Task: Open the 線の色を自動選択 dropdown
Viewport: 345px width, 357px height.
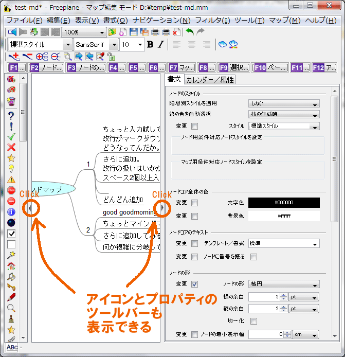Action: (x=284, y=114)
